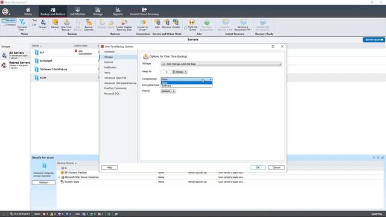Image resolution: width=386 pixels, height=217 pixels.
Task: Sort by the Backup Source column header
Action: 67,163
